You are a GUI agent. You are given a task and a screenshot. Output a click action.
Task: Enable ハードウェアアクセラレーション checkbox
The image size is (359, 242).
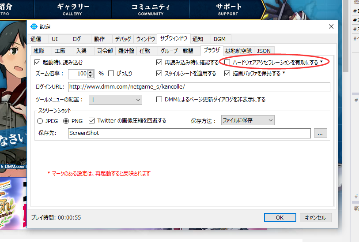(x=227, y=63)
